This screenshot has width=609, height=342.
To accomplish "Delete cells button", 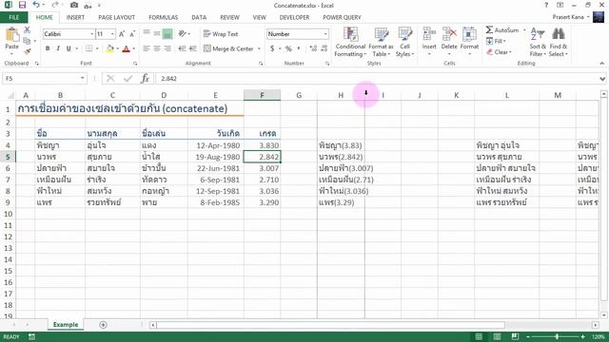I will (x=449, y=42).
